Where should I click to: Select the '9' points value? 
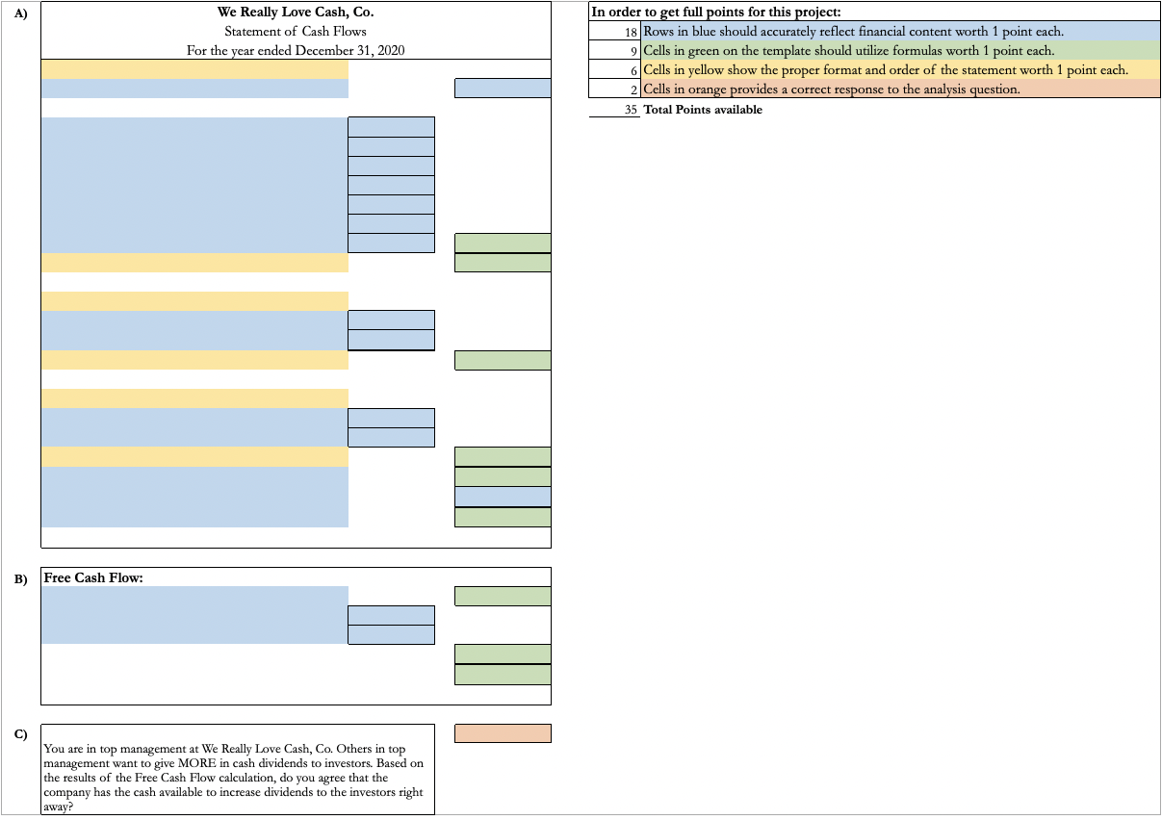pos(635,51)
